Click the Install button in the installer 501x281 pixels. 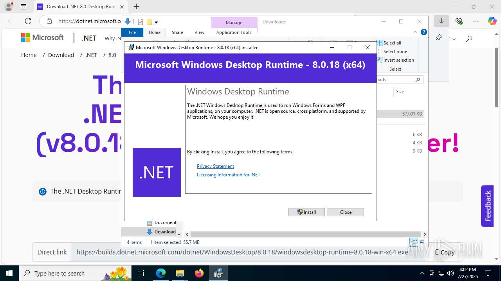tap(306, 212)
